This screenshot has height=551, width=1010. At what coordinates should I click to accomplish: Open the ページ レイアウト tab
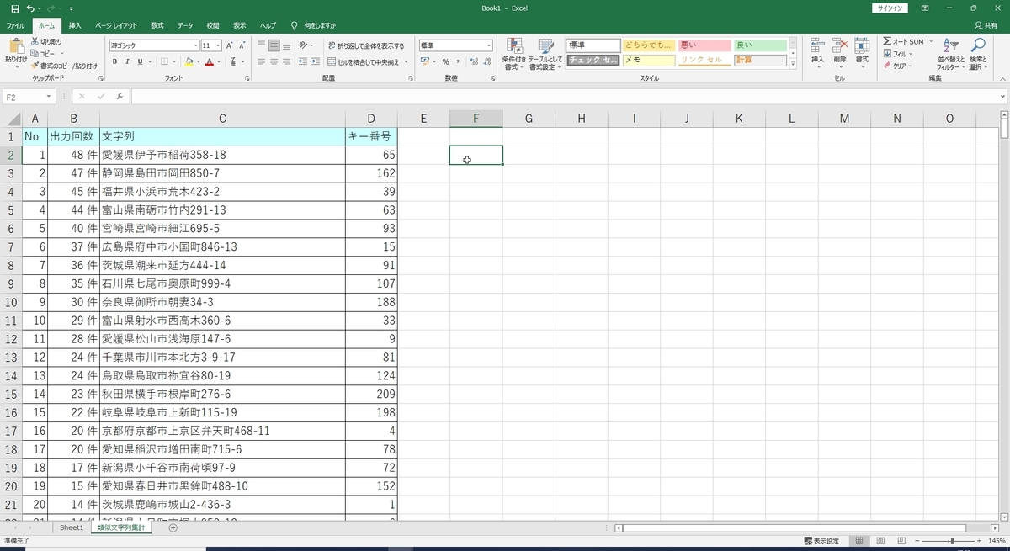pos(116,25)
